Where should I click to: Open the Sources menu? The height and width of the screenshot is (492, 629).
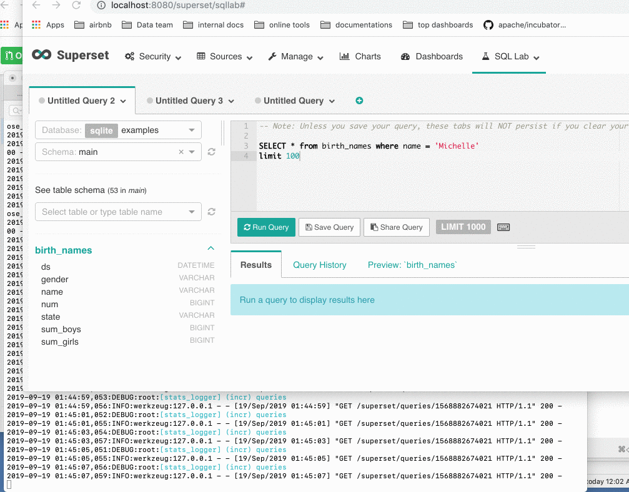[225, 57]
